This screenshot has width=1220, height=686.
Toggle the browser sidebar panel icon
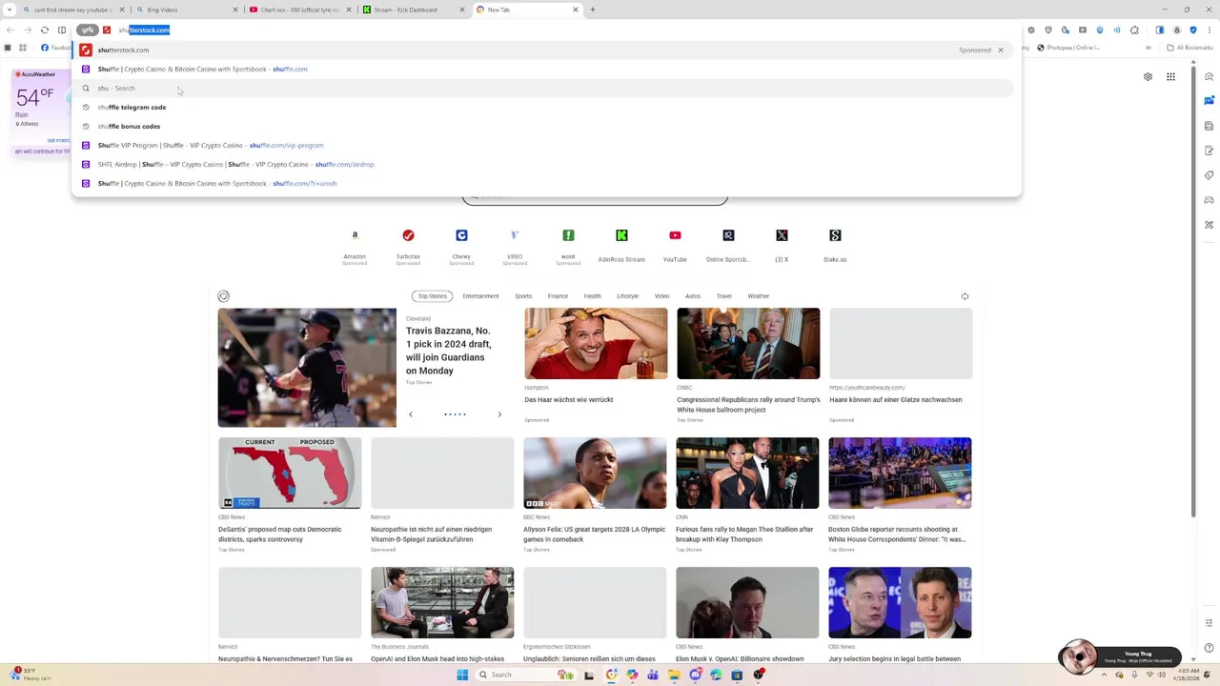pos(1160,30)
